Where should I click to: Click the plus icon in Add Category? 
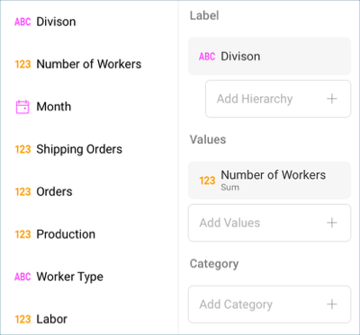[332, 304]
